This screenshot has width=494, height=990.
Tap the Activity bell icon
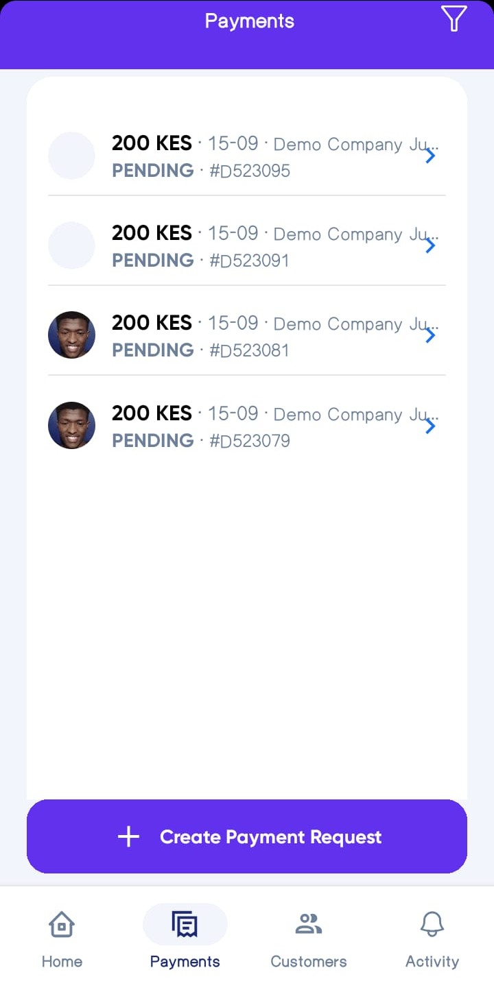432,924
